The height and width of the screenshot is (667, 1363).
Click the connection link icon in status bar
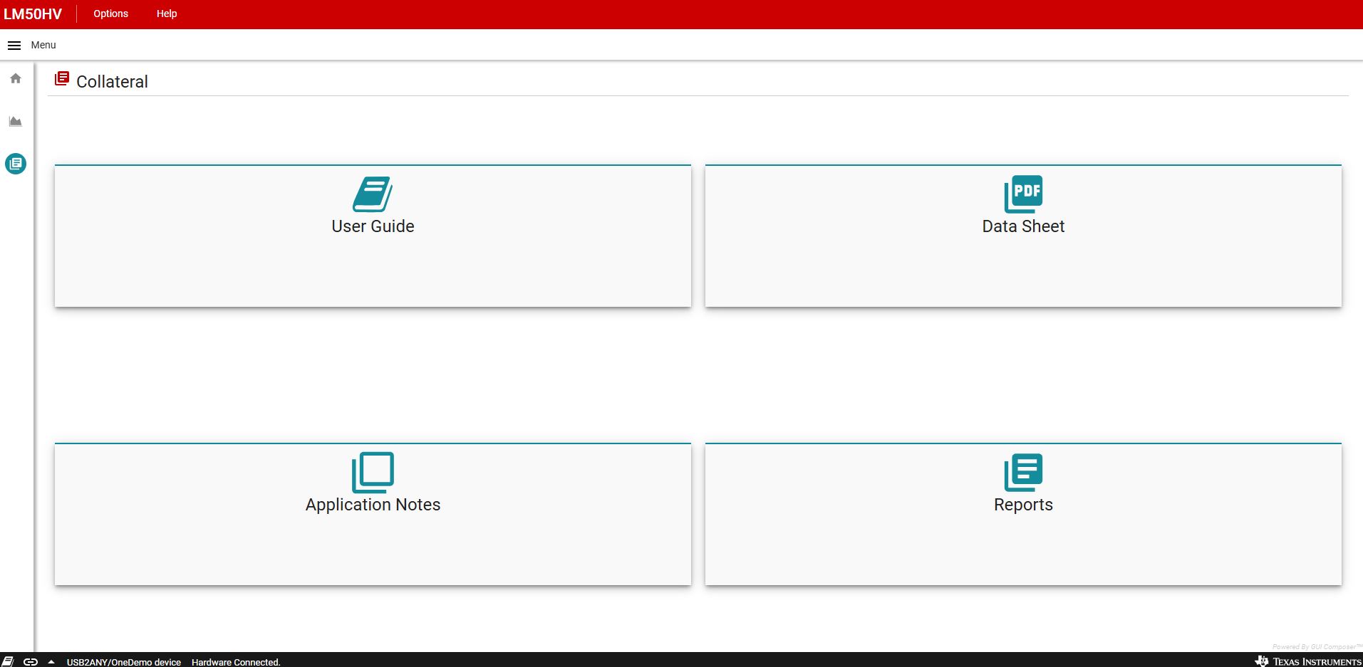coord(30,661)
